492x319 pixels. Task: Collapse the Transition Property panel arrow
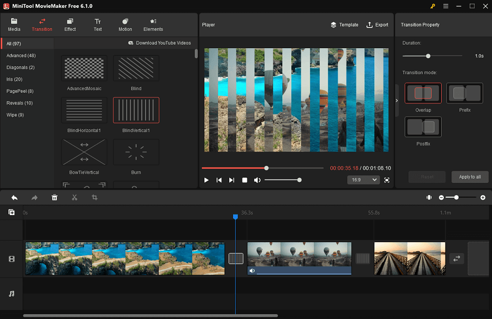click(397, 101)
